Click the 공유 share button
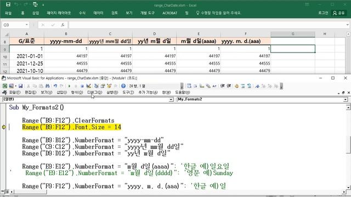This screenshot has width=351, height=197. coord(339,13)
